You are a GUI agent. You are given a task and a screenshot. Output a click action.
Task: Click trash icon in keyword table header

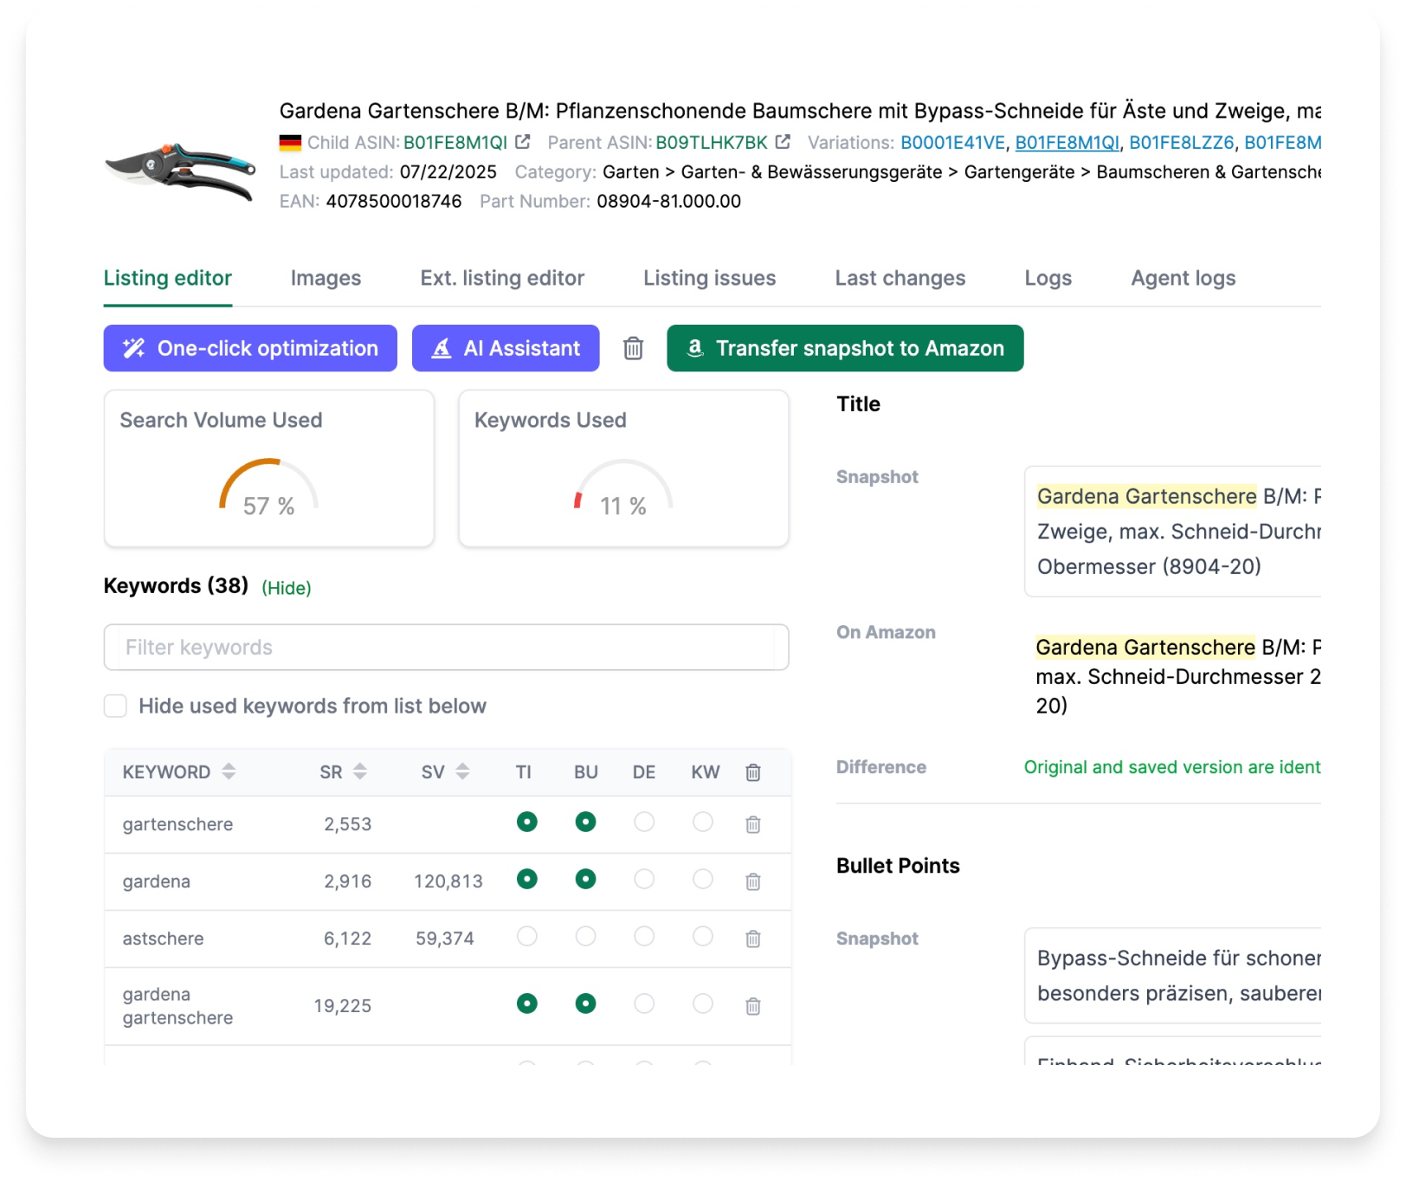[x=753, y=772]
